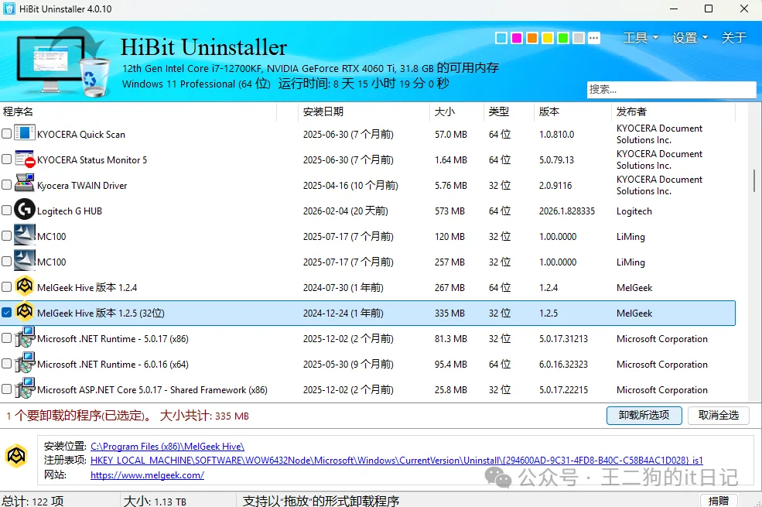Click the .NET Runtime 5.0.17 (x86) icon

point(24,337)
